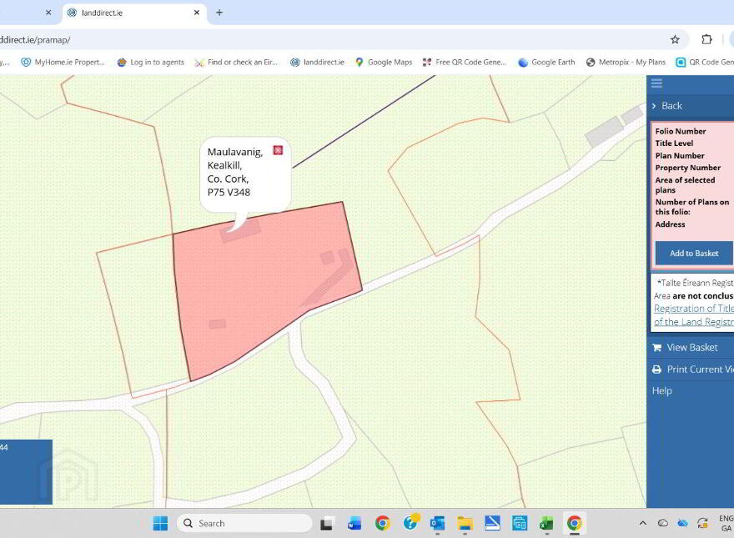734x538 pixels.
Task: Open 'of the Land Registry' link text
Action: (694, 322)
